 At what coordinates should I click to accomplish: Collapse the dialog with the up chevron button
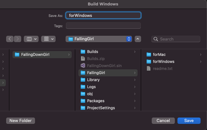(x=138, y=39)
